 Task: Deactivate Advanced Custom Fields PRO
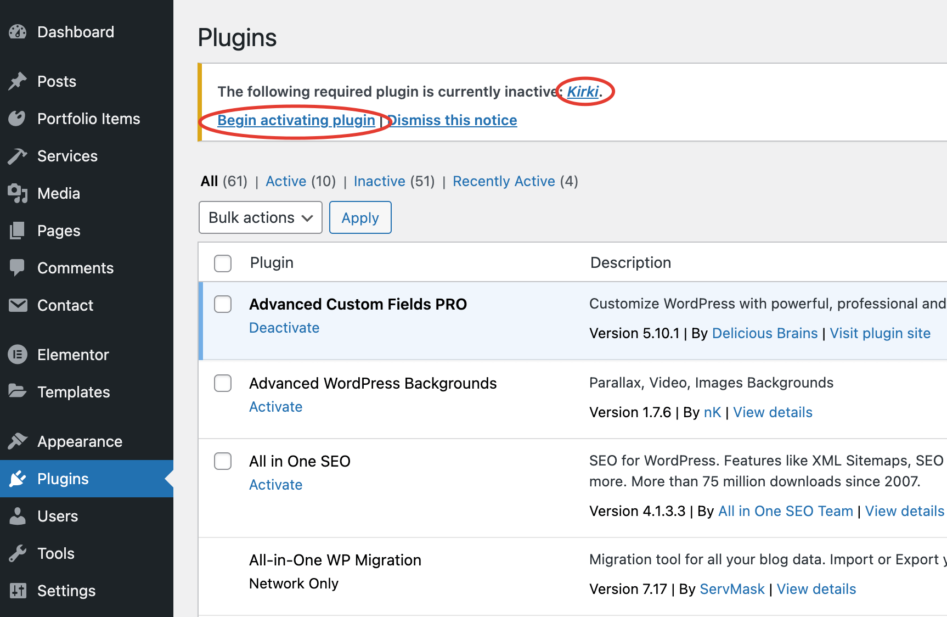(x=284, y=328)
